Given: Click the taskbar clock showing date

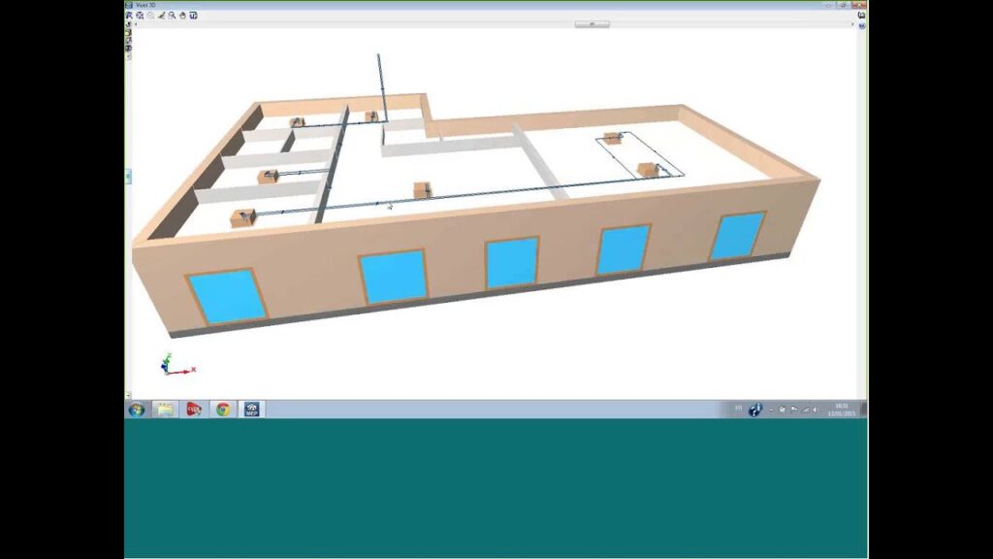Looking at the screenshot, I should click(841, 409).
